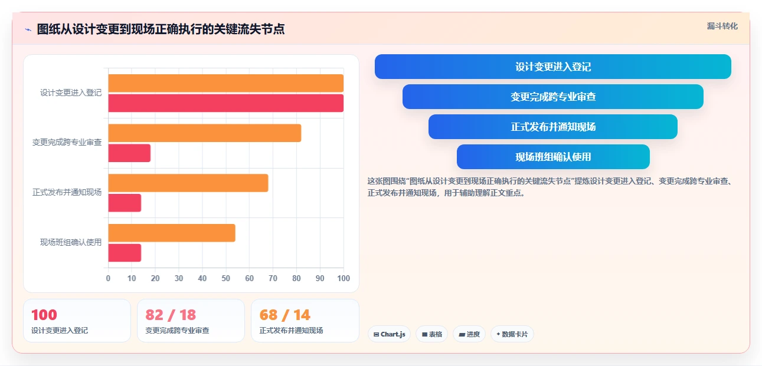This screenshot has width=762, height=366.
Task: Click the Chart.js tag pill
Action: click(x=389, y=334)
